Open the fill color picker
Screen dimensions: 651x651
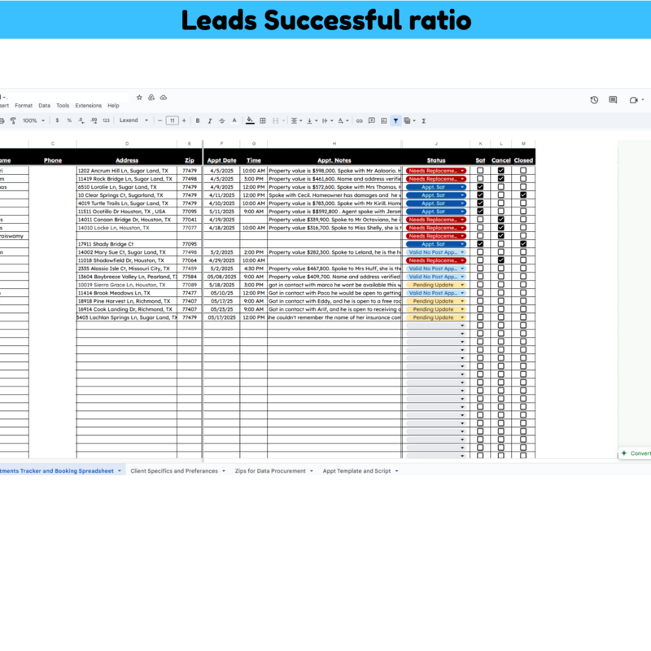click(249, 120)
